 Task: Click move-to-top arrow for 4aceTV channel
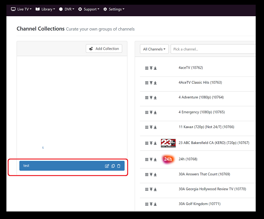(151, 68)
